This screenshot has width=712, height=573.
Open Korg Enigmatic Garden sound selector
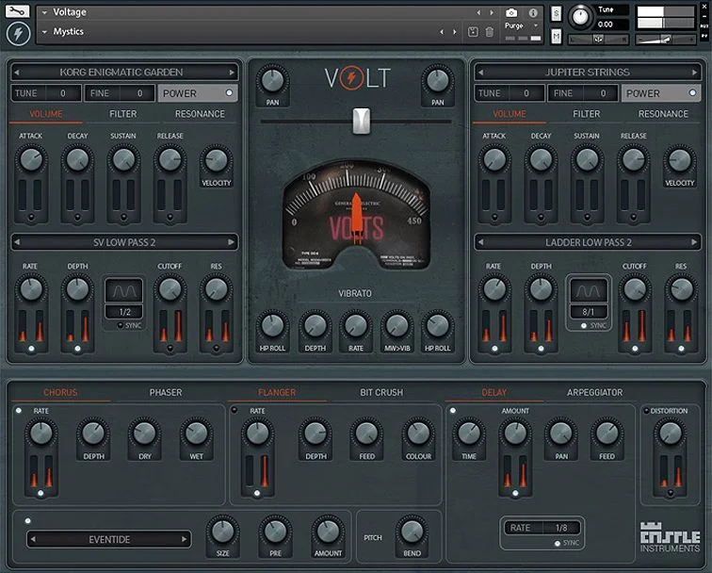coord(124,73)
